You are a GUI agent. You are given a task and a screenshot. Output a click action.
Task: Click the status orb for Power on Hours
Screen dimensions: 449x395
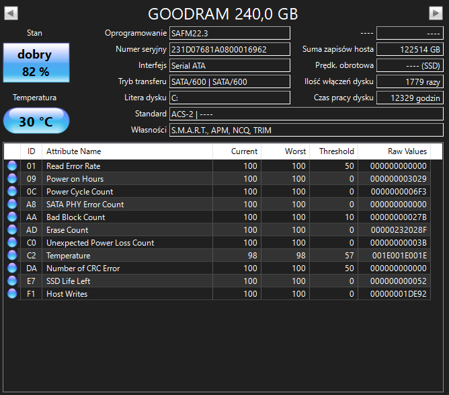pyautogui.click(x=12, y=178)
